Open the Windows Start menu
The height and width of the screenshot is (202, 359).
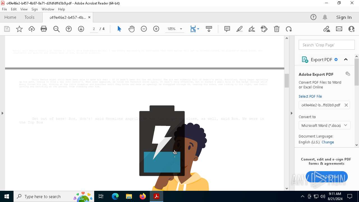(7, 196)
